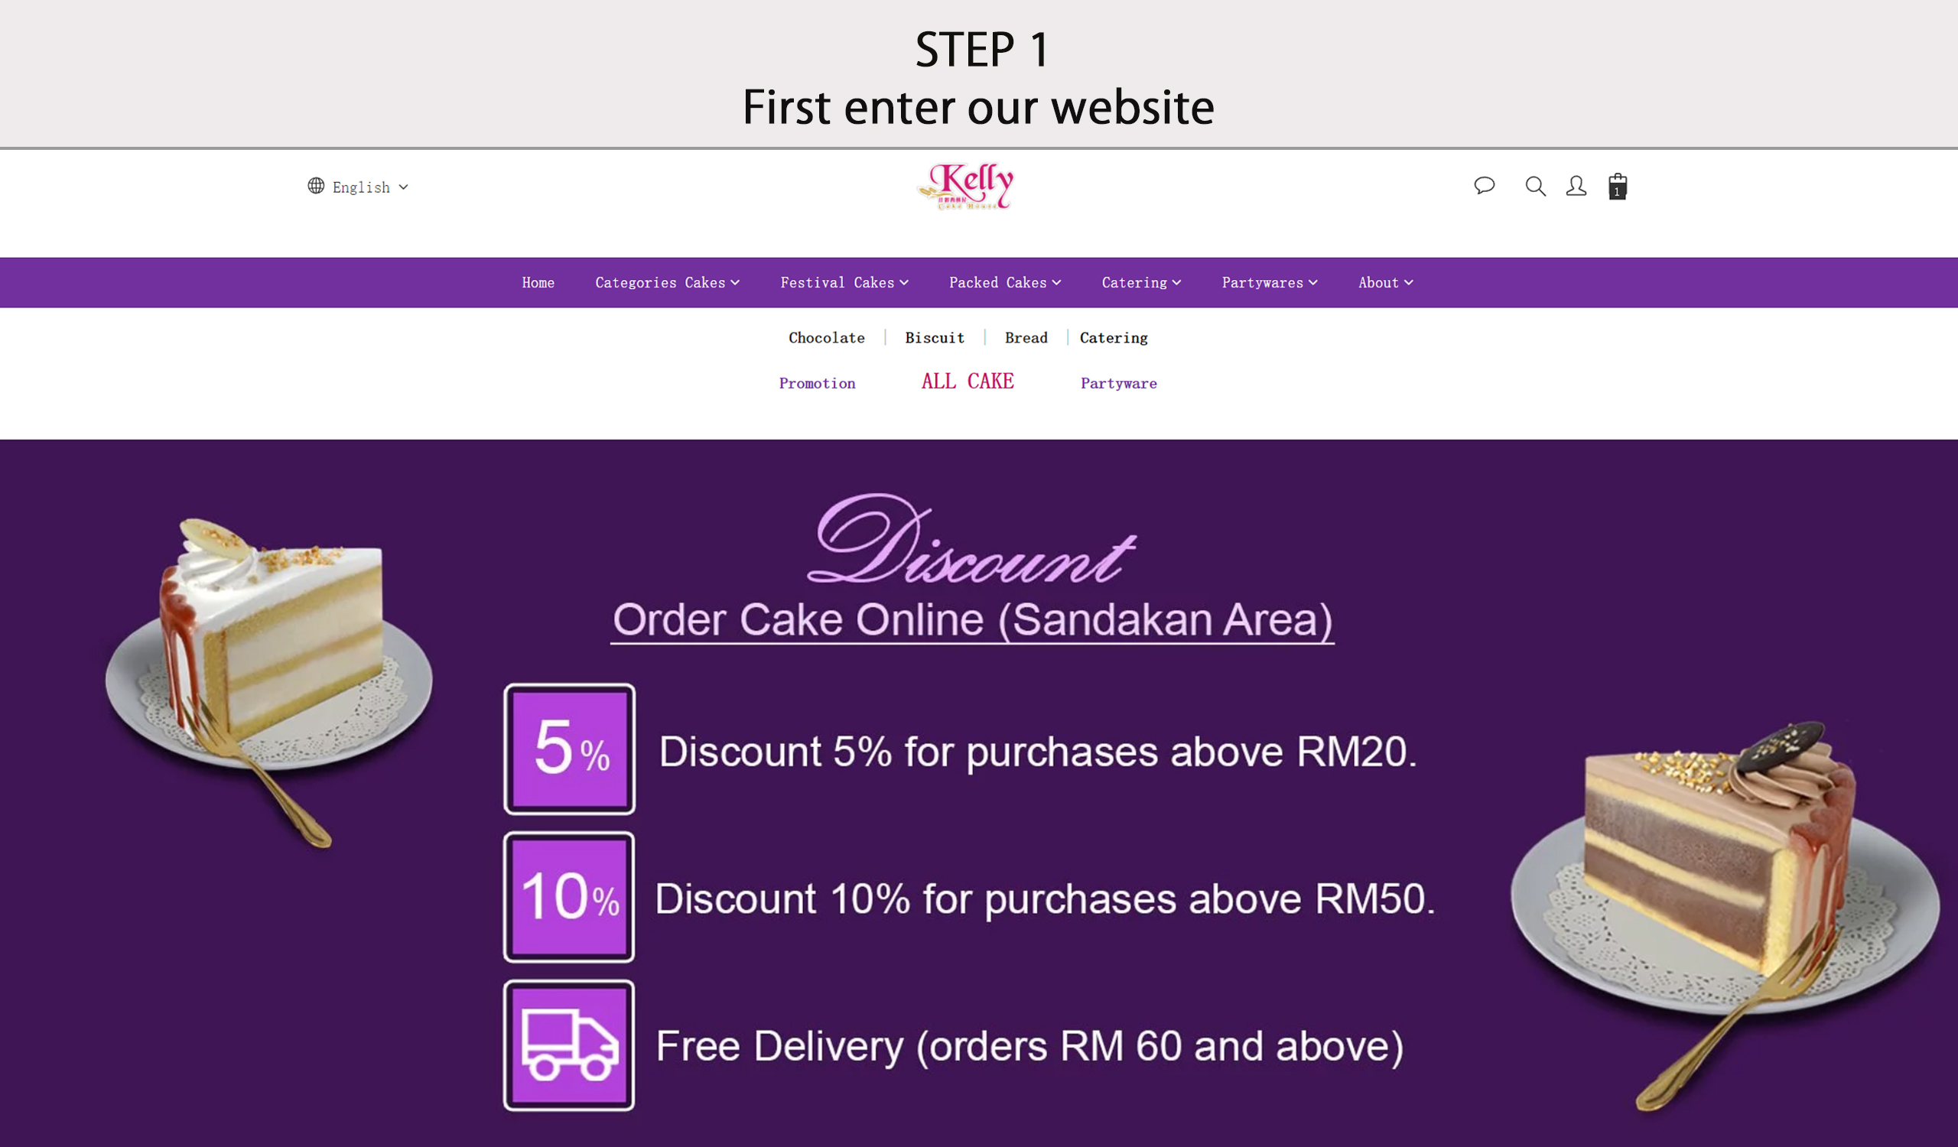Follow the Promotion link
This screenshot has height=1147, width=1958.
(817, 383)
